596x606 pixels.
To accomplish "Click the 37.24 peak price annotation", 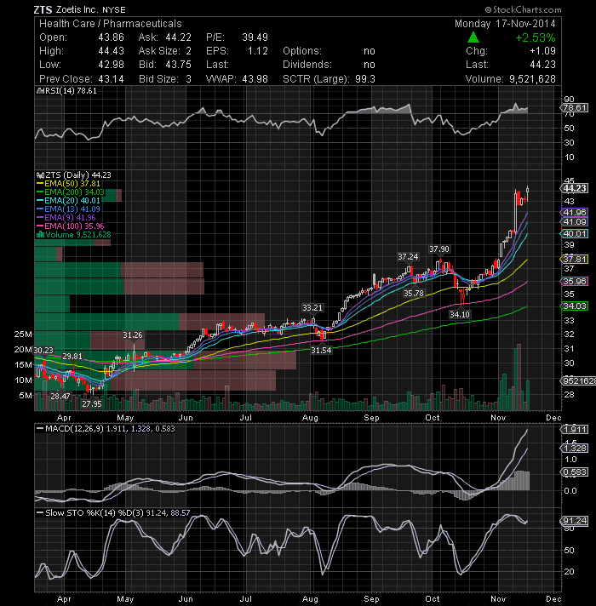I will coord(408,257).
